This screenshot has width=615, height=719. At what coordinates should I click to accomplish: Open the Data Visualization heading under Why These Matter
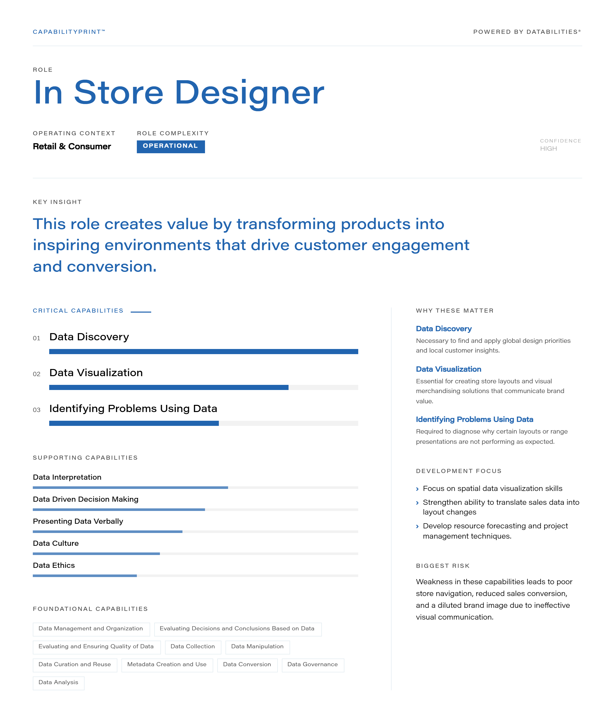[x=448, y=369]
